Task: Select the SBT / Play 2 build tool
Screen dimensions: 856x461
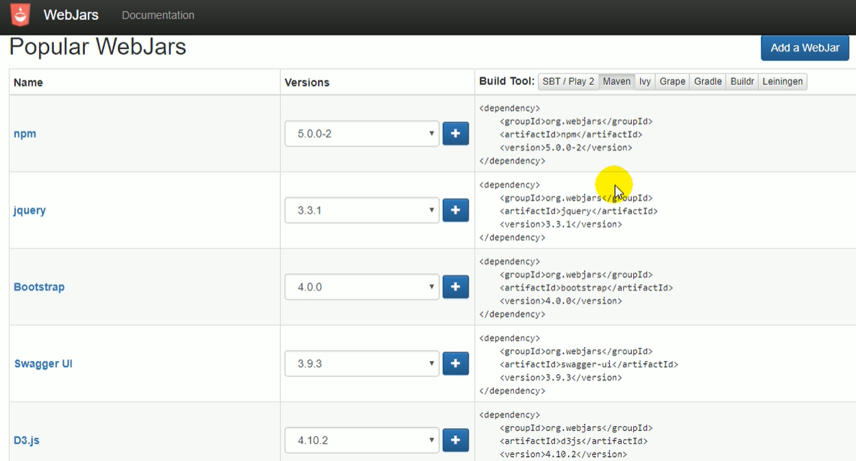Action: point(568,82)
